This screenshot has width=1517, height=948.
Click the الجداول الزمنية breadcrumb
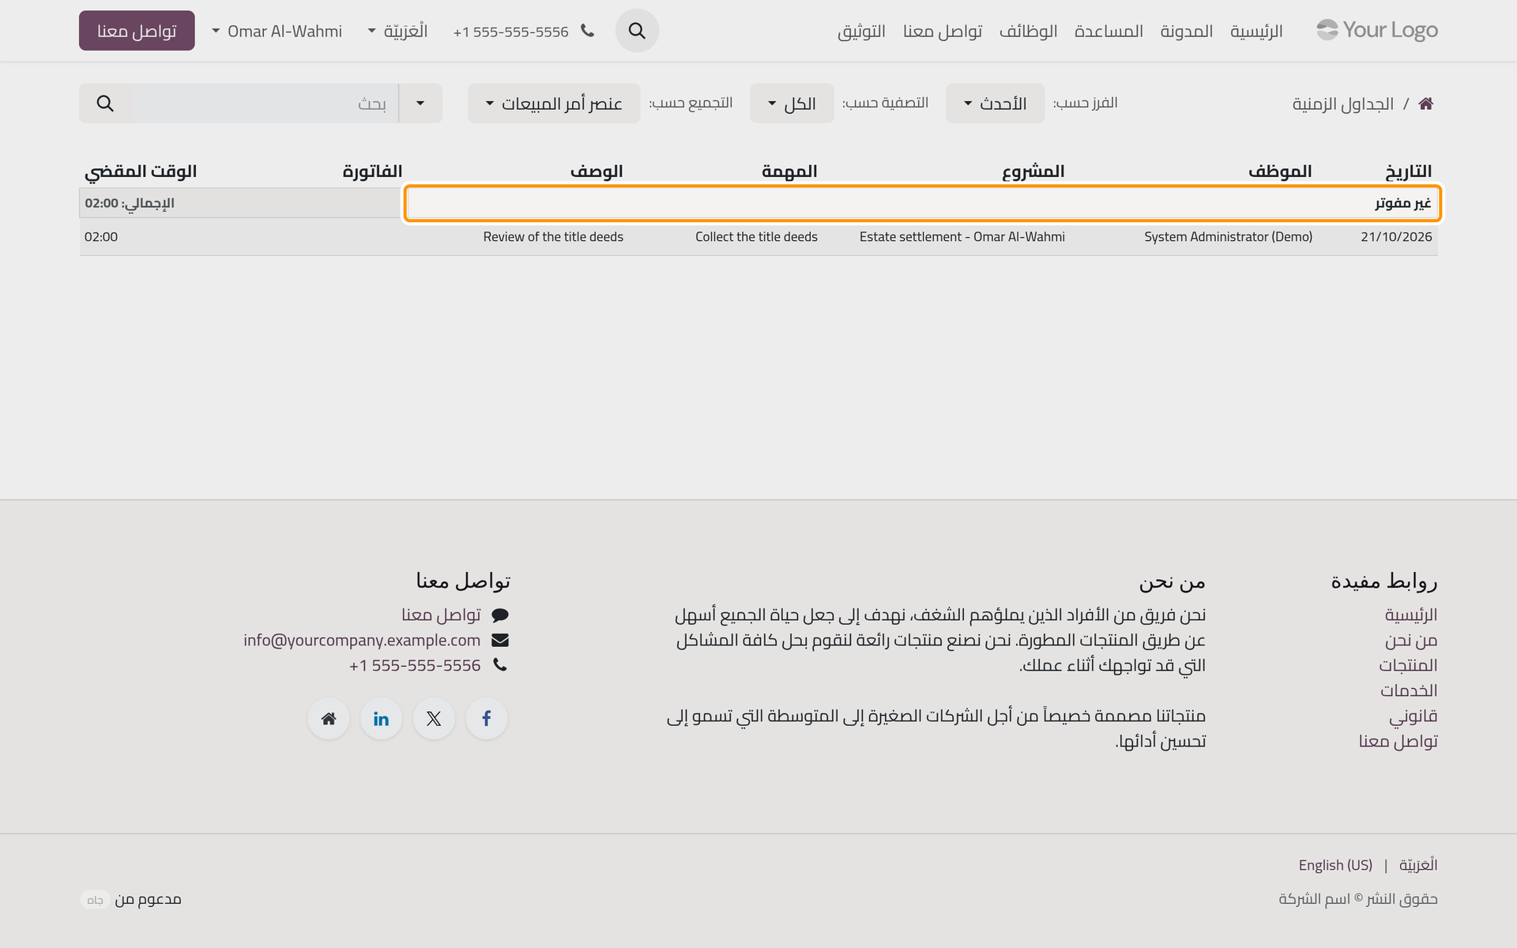[x=1343, y=103]
